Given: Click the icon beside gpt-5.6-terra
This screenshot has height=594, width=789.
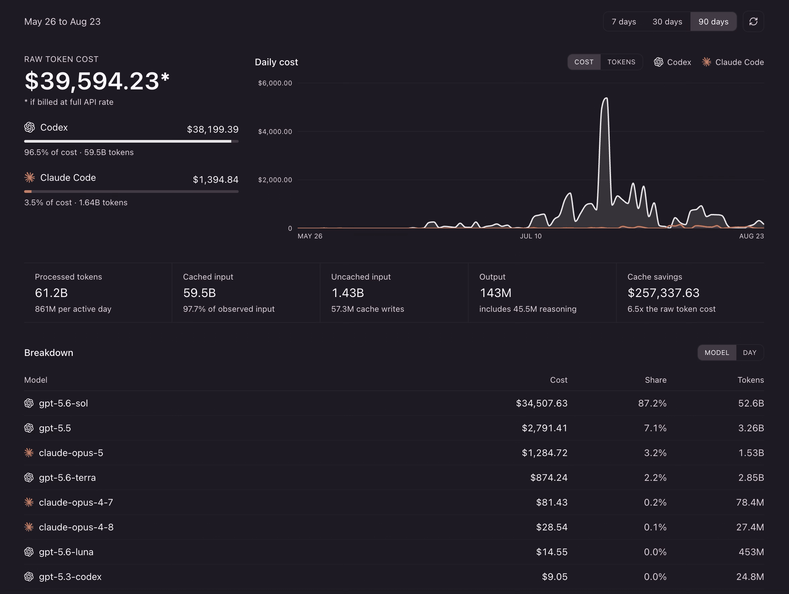Looking at the screenshot, I should [x=29, y=477].
